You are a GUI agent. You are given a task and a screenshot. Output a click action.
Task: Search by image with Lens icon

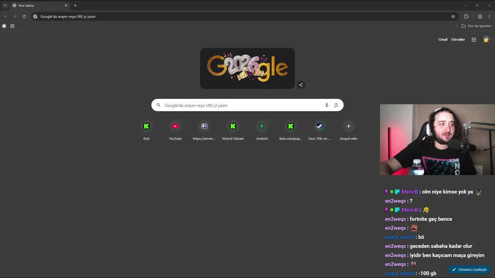click(x=336, y=105)
